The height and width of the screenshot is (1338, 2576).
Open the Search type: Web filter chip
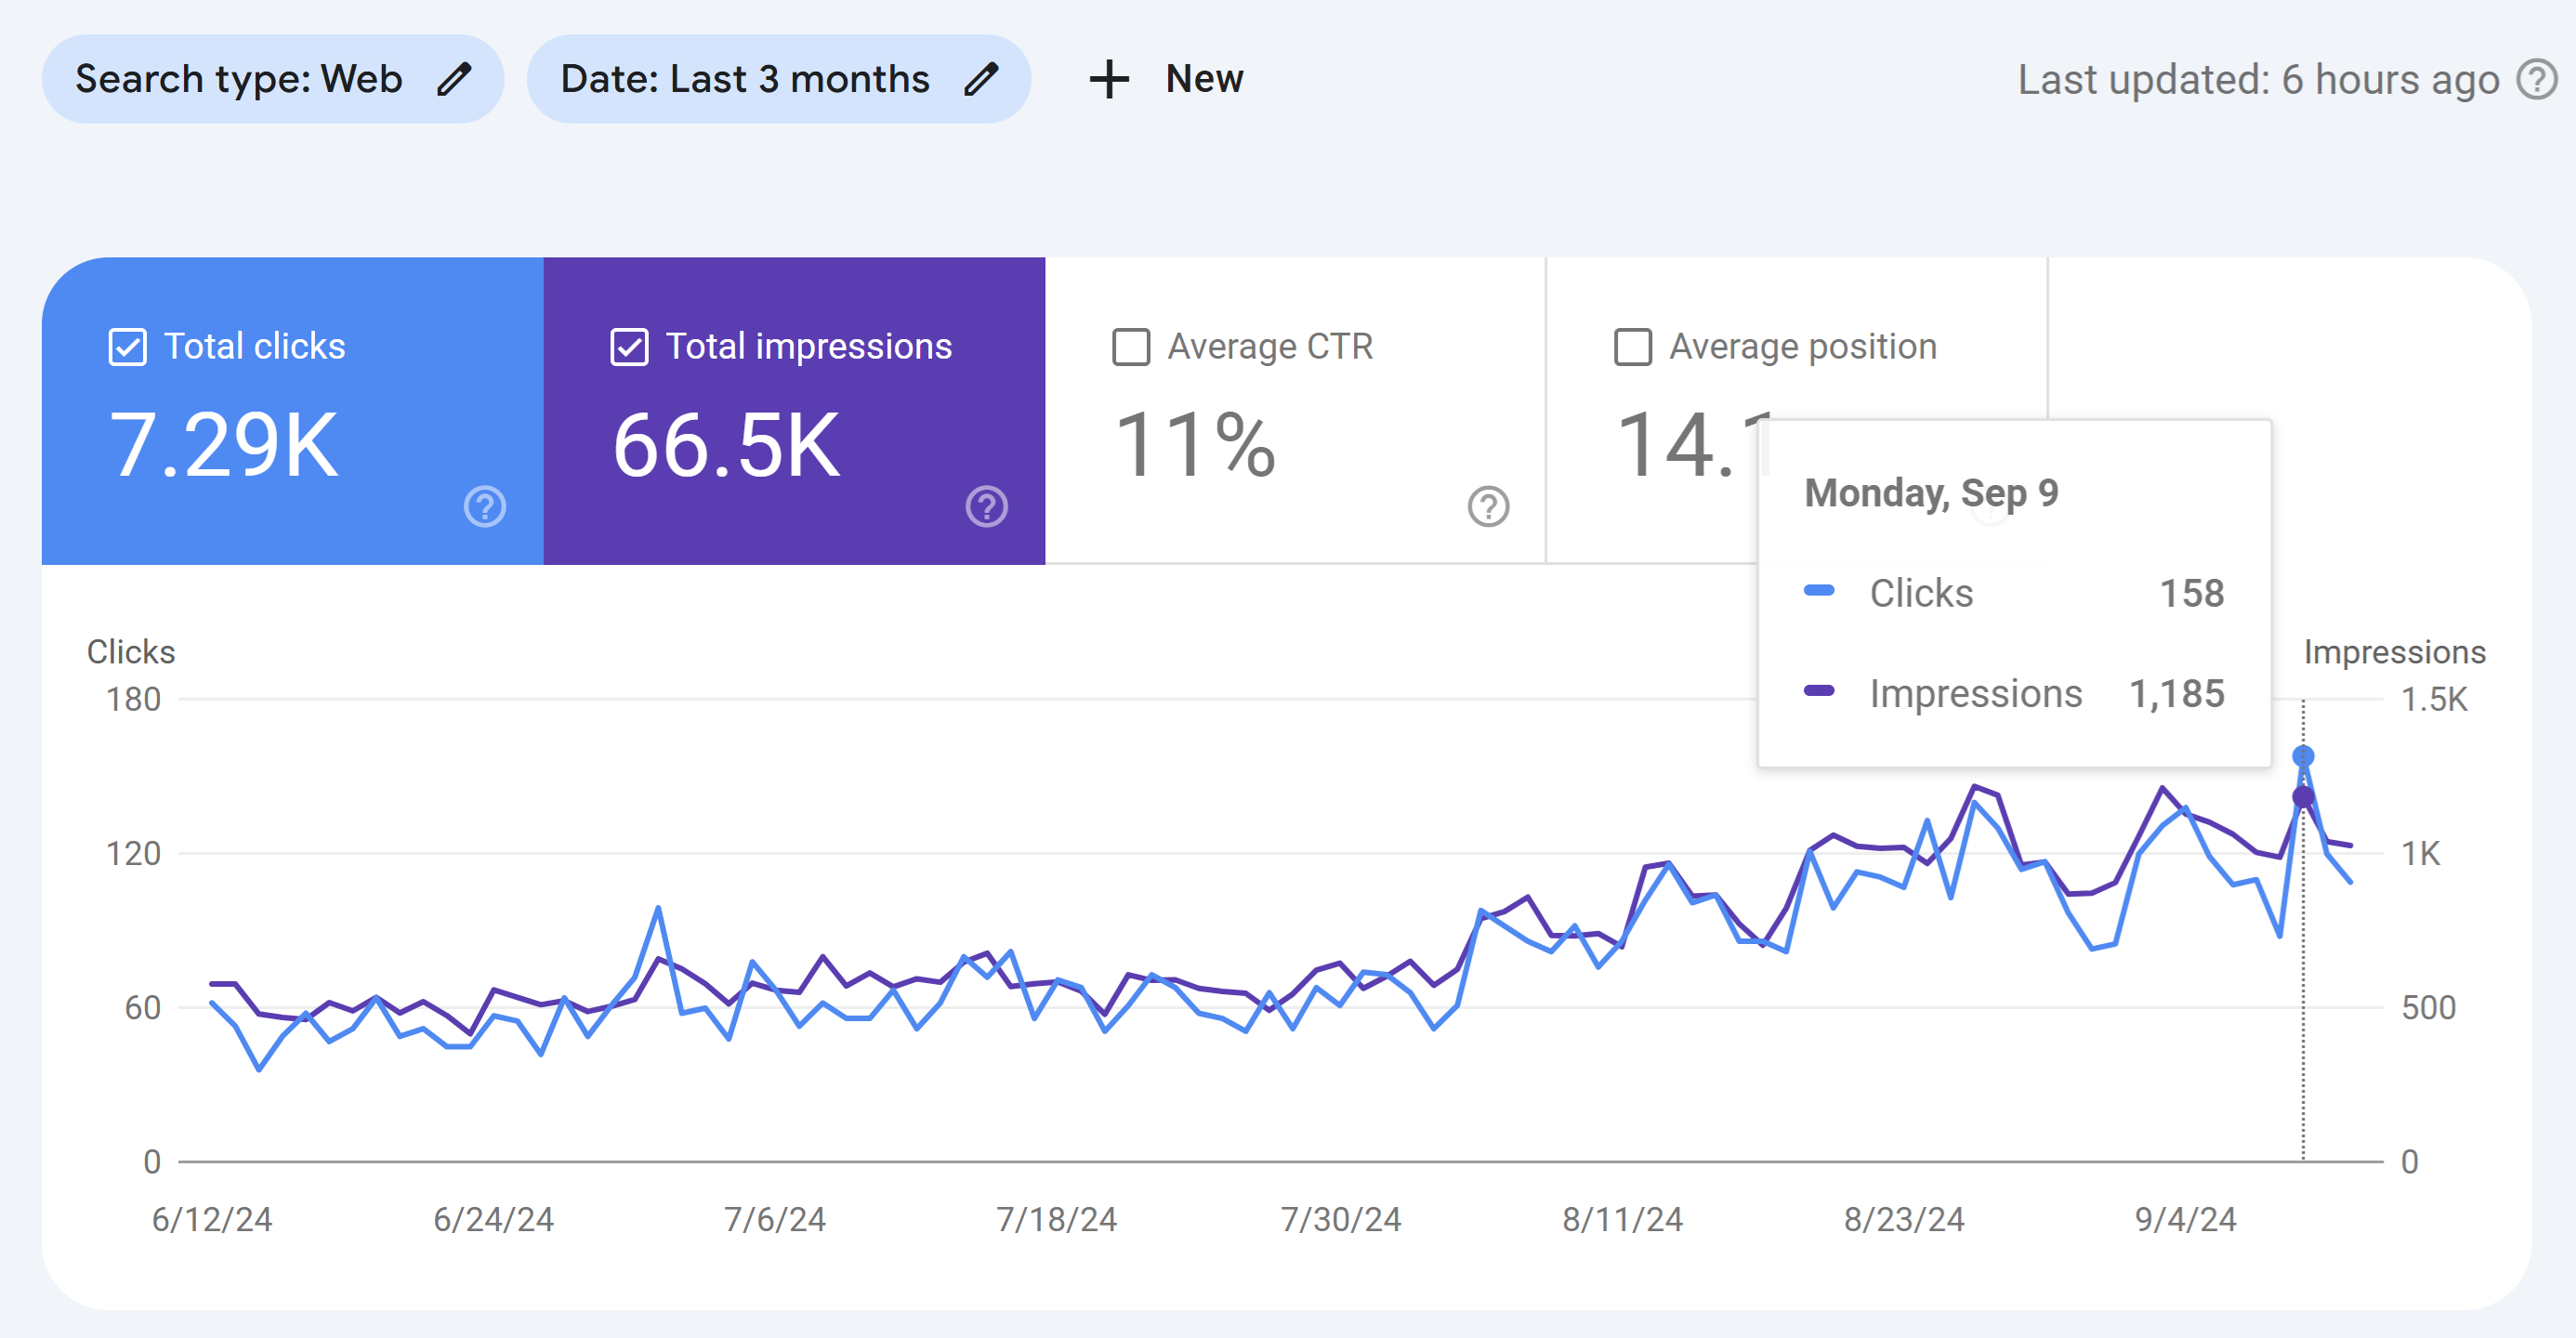[240, 78]
